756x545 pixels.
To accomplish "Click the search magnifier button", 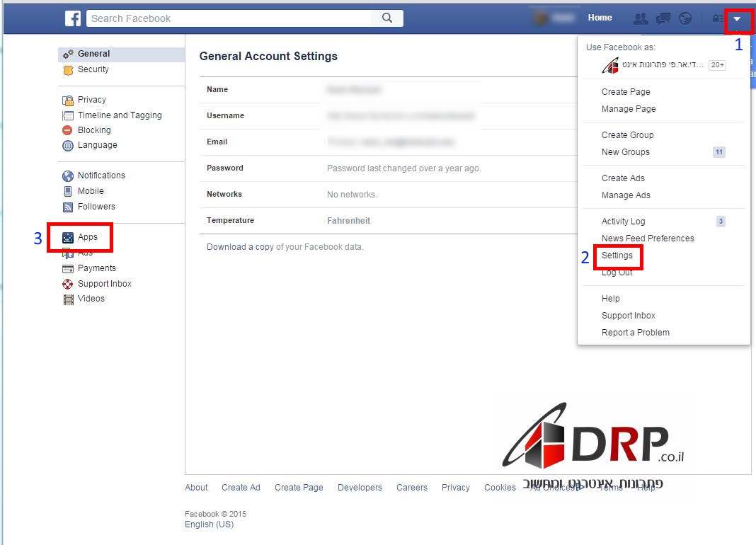I will click(x=386, y=18).
